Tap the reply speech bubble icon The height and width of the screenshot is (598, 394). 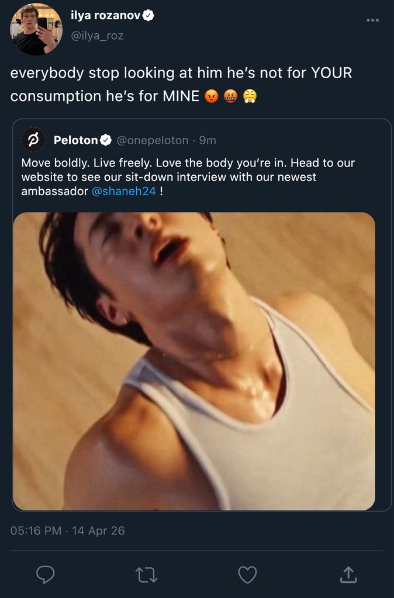coord(46,575)
